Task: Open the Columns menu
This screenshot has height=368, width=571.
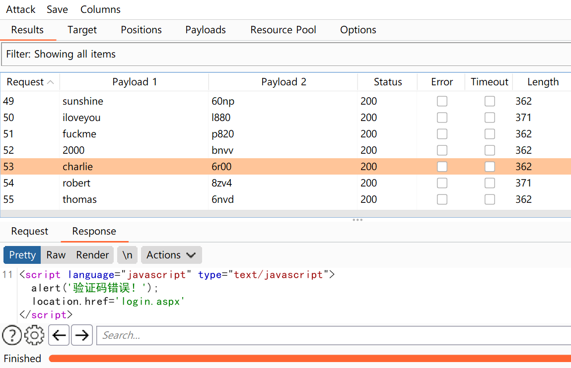Action: click(100, 9)
